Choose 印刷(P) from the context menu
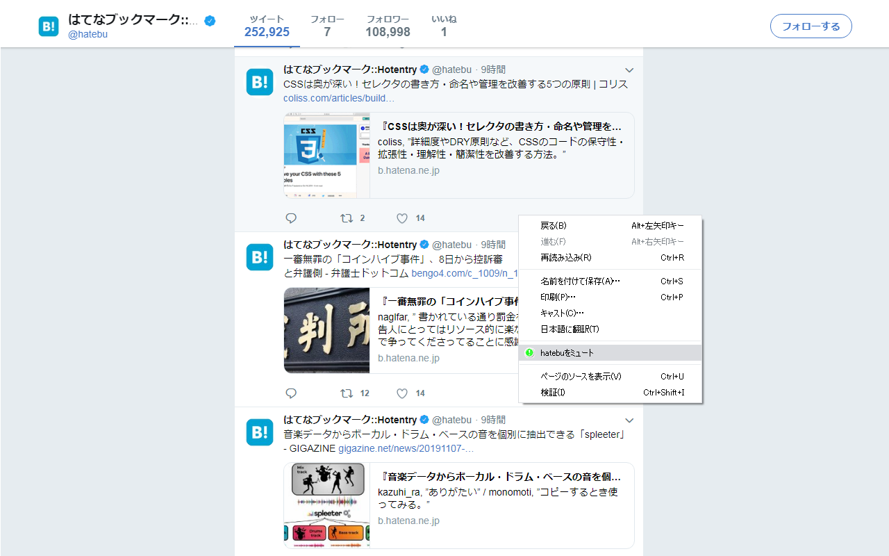The image size is (889, 556). 610,297
